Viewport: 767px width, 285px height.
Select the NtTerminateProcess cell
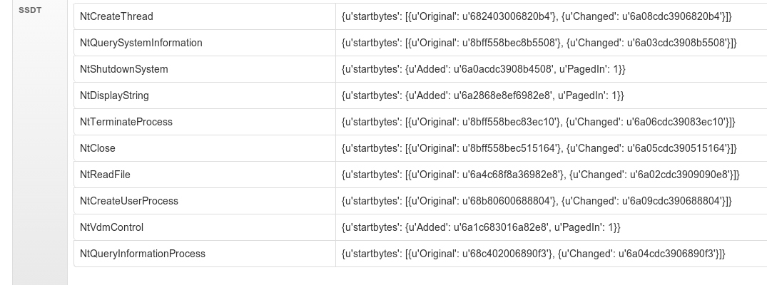point(205,123)
